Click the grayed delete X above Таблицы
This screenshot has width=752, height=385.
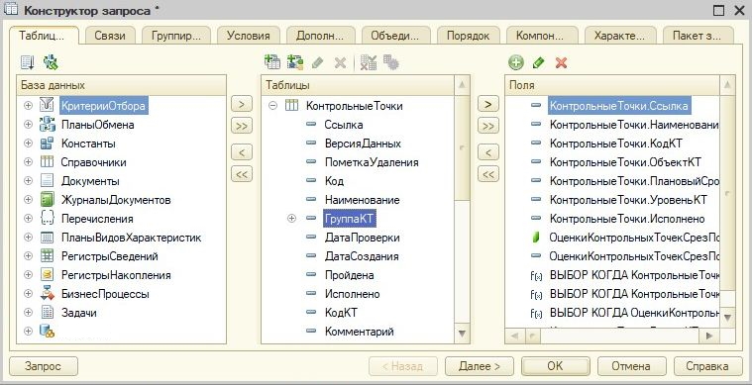coord(340,62)
